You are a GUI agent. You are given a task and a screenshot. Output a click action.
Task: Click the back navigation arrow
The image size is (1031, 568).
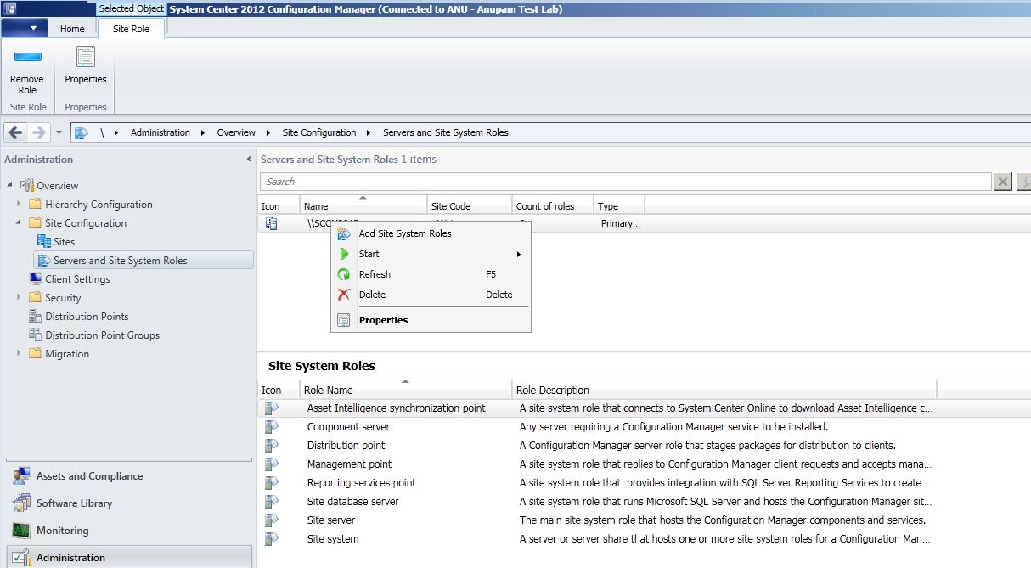click(14, 132)
